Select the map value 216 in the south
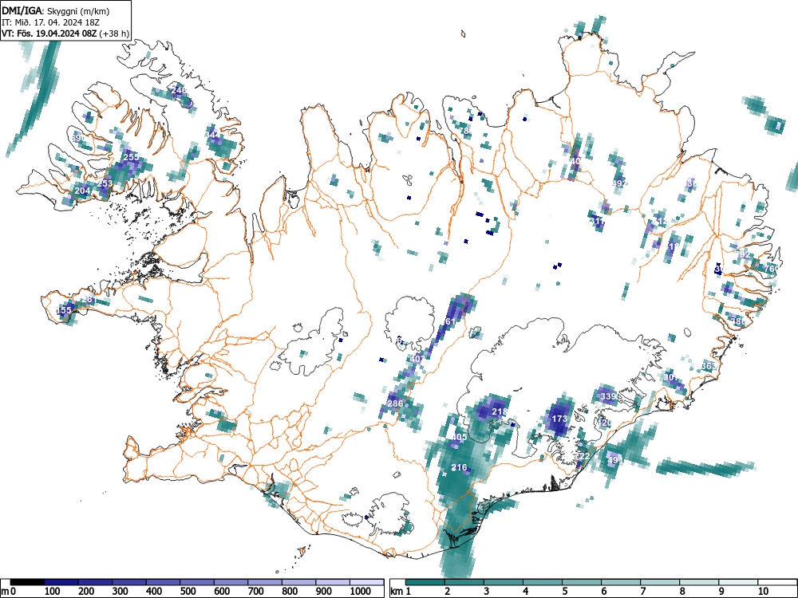Screen dimensions: 798x598 (459, 467)
